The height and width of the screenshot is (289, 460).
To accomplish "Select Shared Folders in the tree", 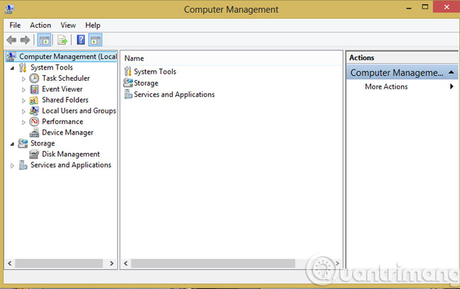I will point(65,100).
